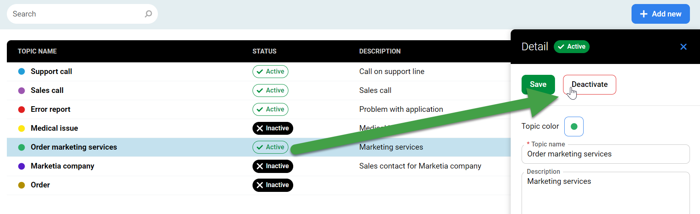This screenshot has height=214, width=700.
Task: Click the Inactive badge for Marketia company
Action: coord(273,166)
